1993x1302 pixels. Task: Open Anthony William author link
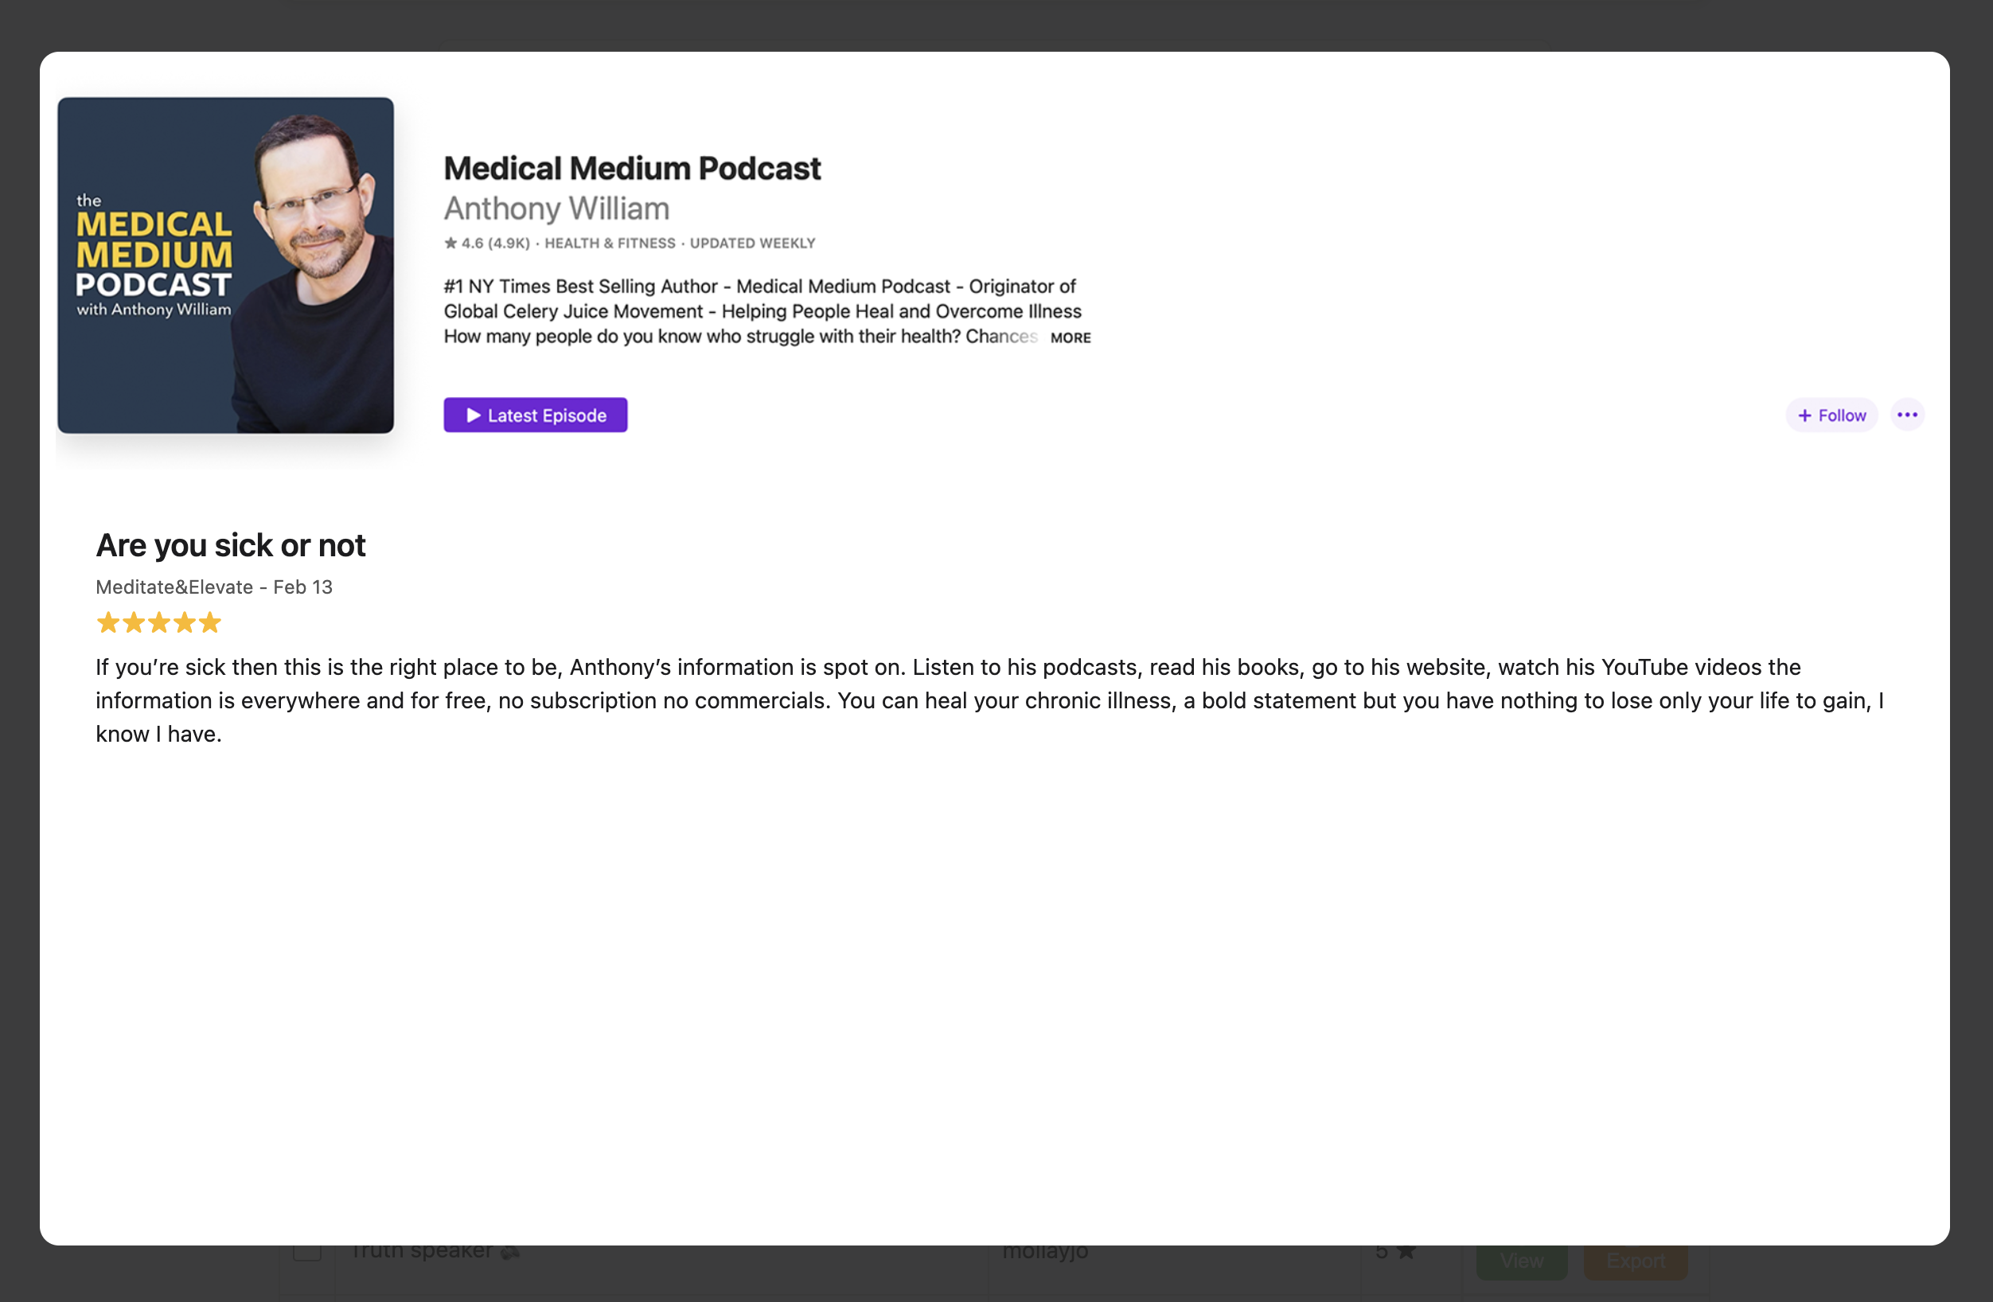[x=556, y=209]
